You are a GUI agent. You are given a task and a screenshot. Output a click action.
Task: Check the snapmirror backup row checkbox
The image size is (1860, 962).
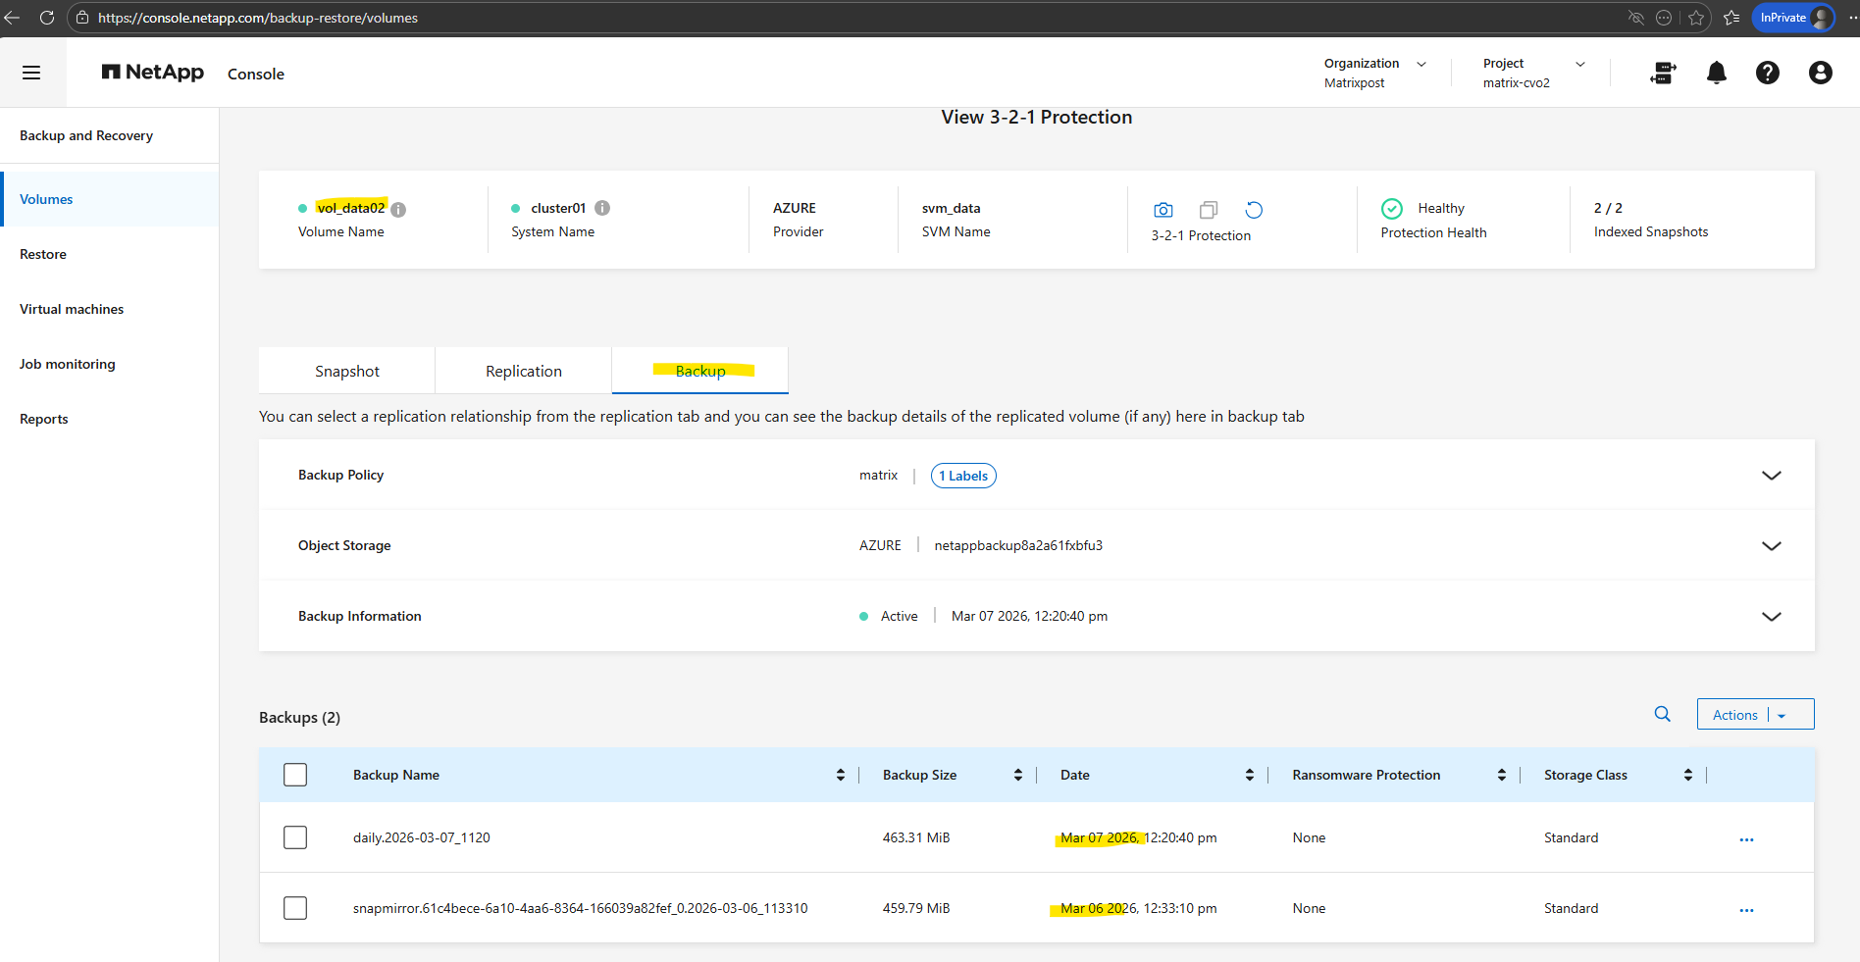click(x=295, y=908)
